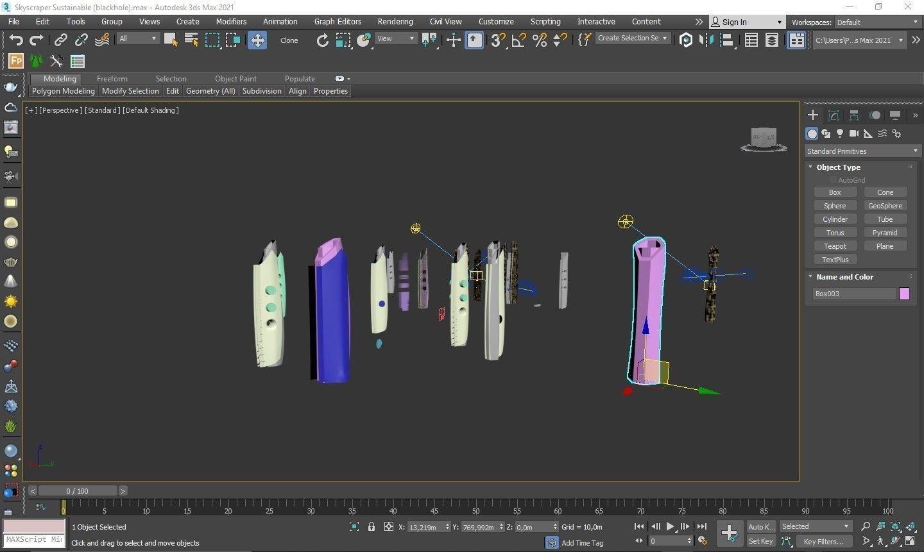Open the Scene Explorer toggle icon
This screenshot has height=552, width=924.
(x=751, y=40)
